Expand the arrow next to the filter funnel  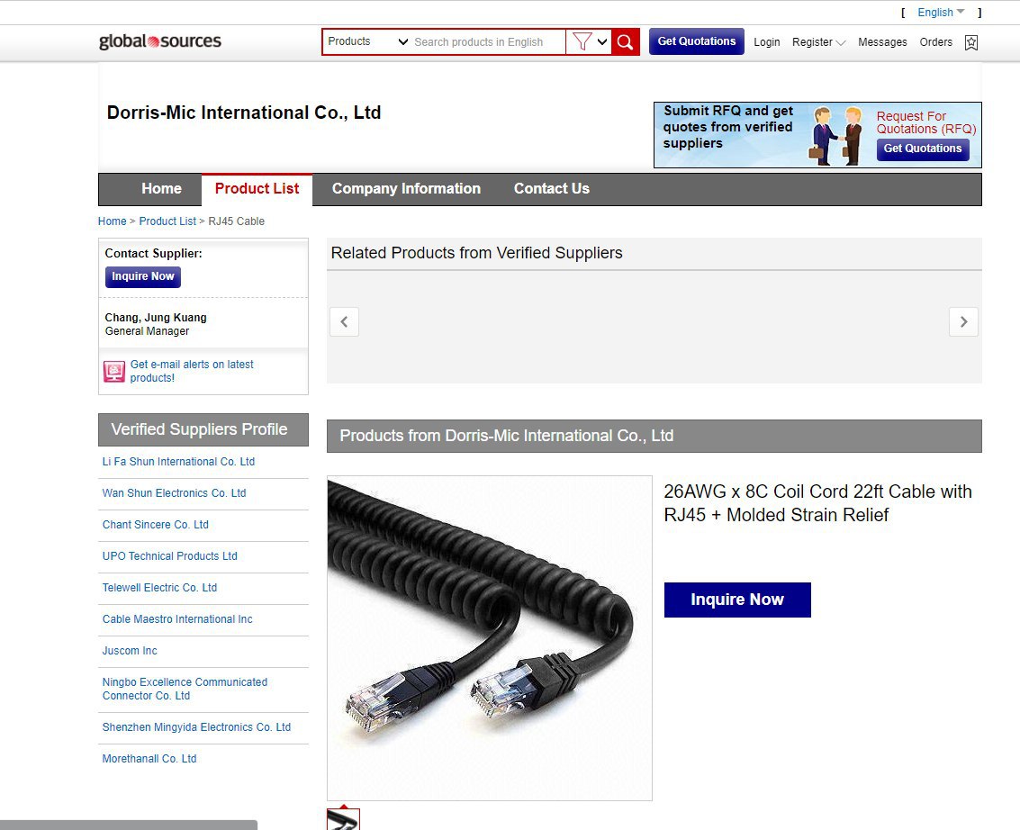click(x=602, y=42)
